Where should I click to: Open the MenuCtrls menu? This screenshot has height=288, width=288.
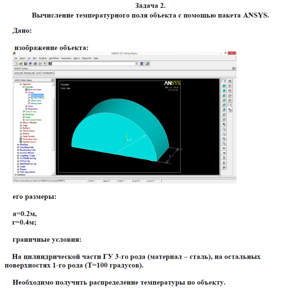point(86,58)
